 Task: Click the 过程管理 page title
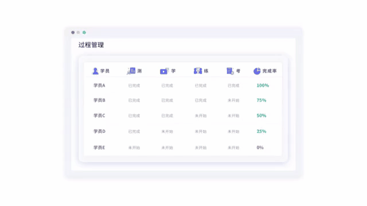(91, 45)
